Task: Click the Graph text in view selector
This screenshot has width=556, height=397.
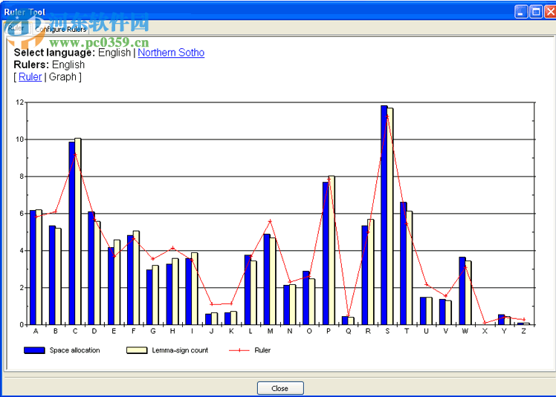Action: coord(62,76)
